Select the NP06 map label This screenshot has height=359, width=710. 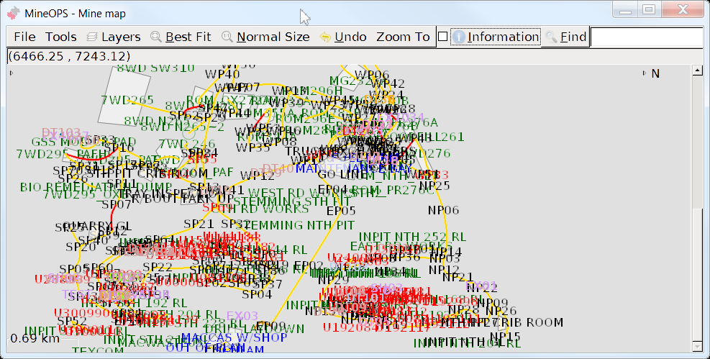[444, 210]
